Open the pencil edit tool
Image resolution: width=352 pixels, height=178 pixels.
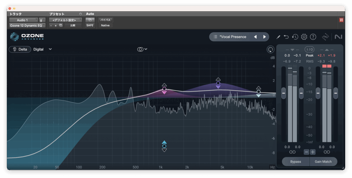(x=278, y=37)
